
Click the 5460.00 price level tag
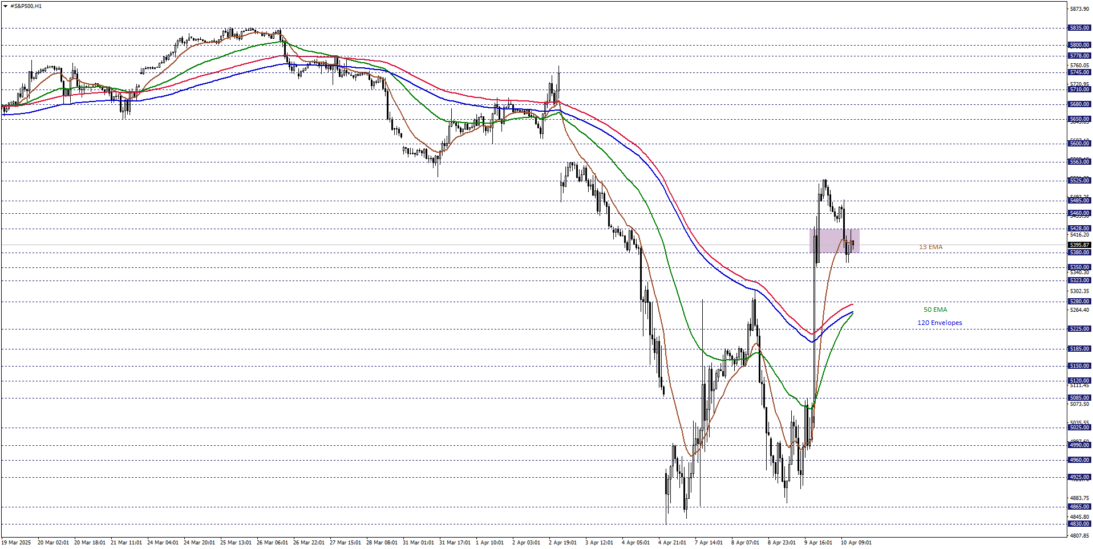pos(1079,213)
